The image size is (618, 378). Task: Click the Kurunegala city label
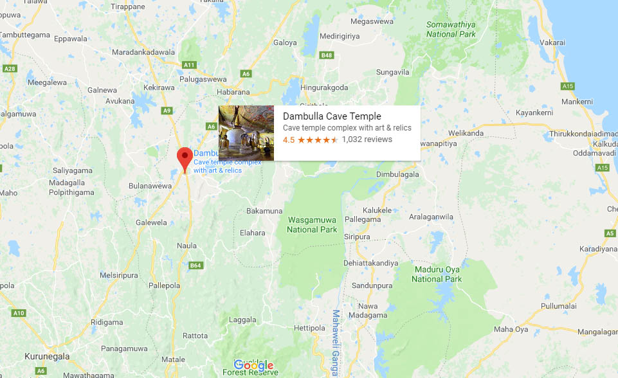tap(47, 356)
